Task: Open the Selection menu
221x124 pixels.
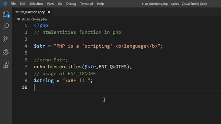Action: [x=36, y=4]
